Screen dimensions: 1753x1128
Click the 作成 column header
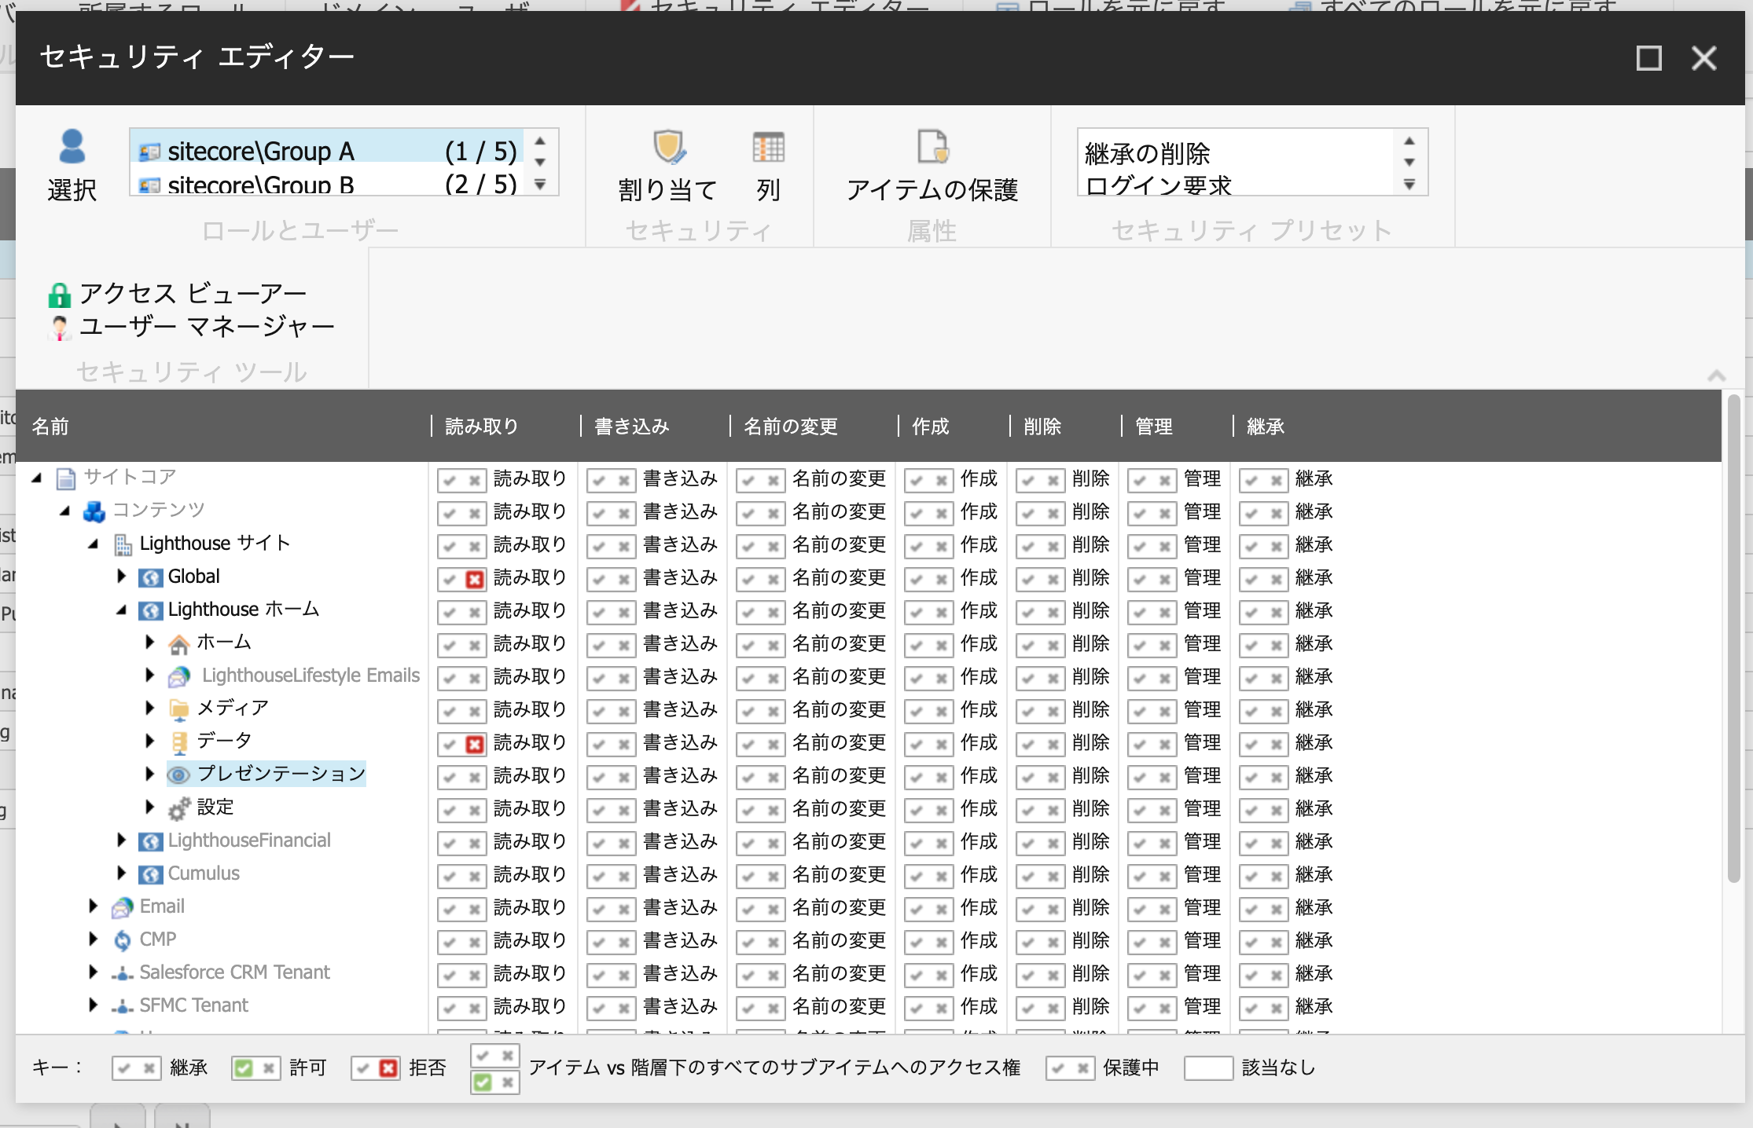coord(931,427)
